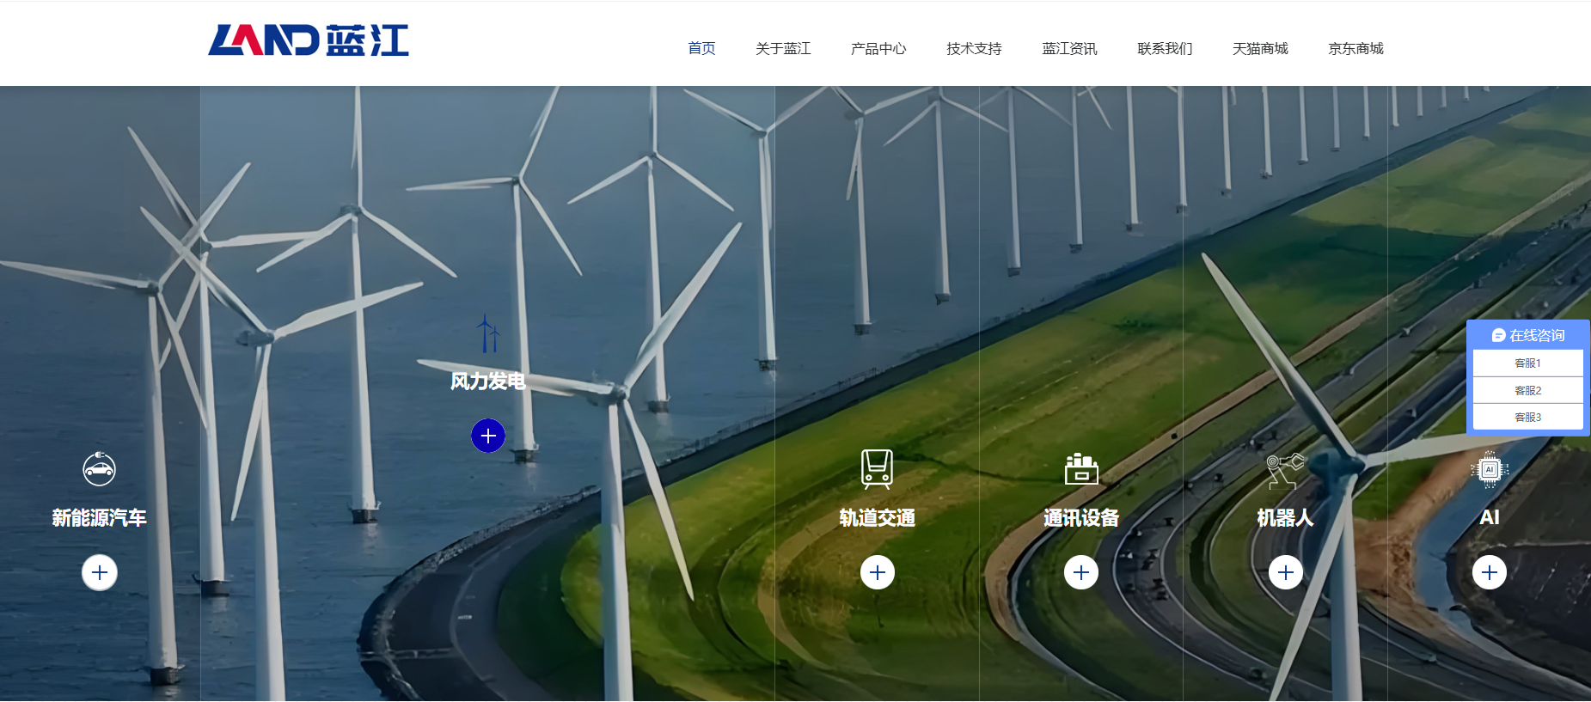Click the 轨道交通 heading text
Image resolution: width=1591 pixels, height=702 pixels.
pos(877,518)
